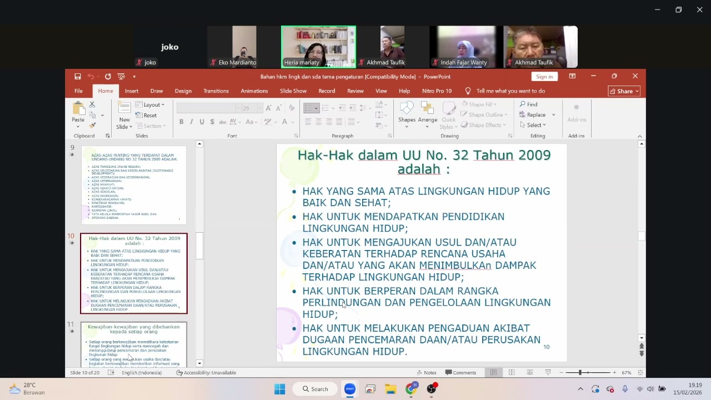The width and height of the screenshot is (711, 400).
Task: Select slide 9 thumbnail
Action: (x=134, y=185)
